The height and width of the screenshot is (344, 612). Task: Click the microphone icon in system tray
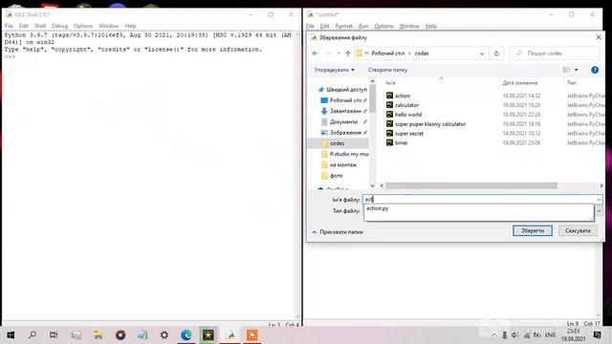pos(504,335)
